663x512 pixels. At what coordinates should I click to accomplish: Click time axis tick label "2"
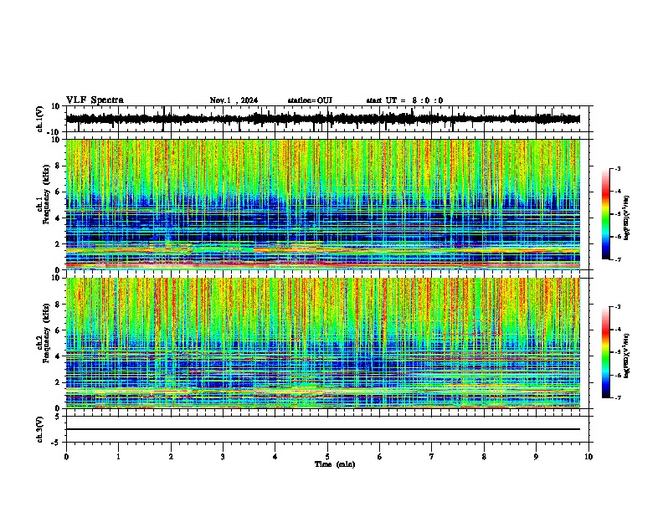[171, 457]
